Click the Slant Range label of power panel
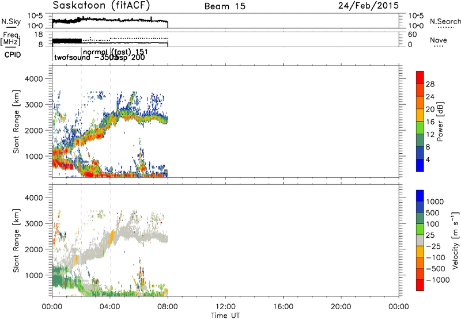Viewport: 461px width, 319px height. (16, 121)
